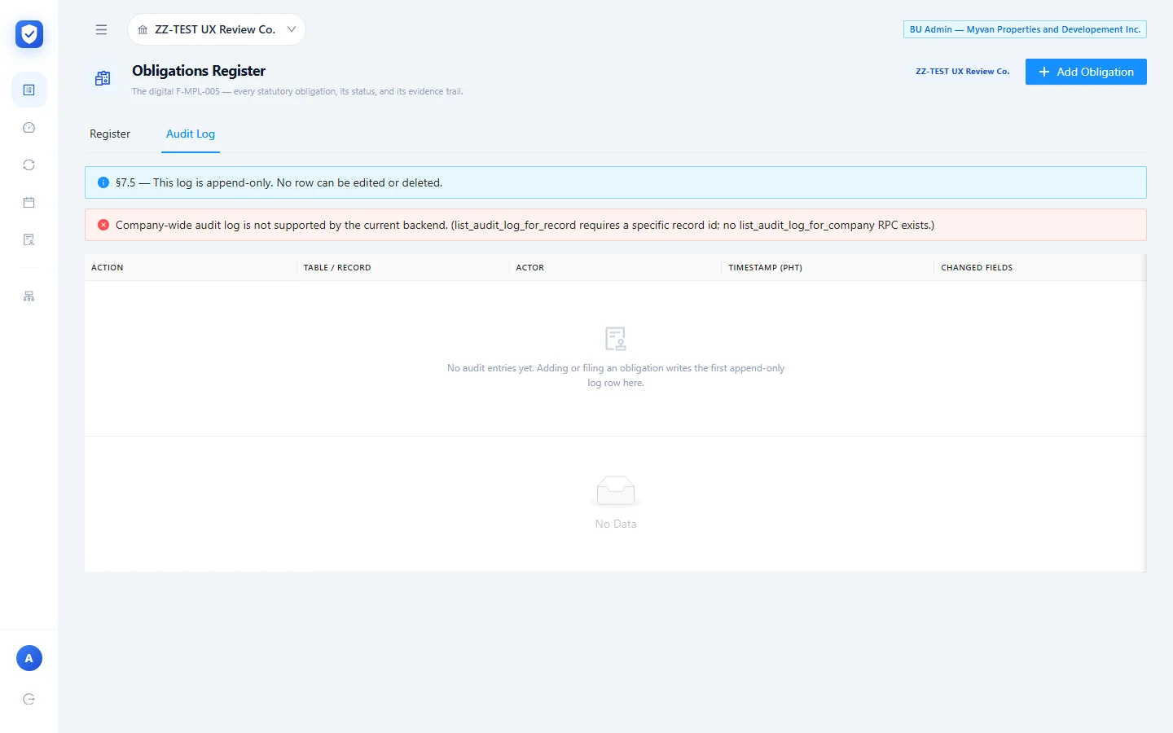
Task: Click the Obligations Register heading
Action: [x=199, y=71]
